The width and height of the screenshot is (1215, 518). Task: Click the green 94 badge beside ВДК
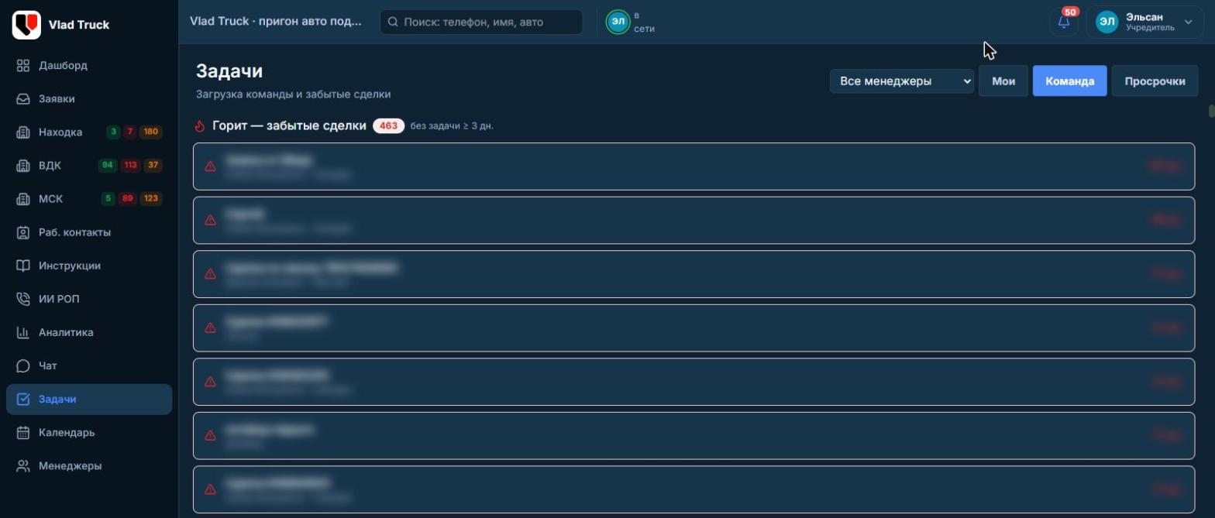[107, 166]
